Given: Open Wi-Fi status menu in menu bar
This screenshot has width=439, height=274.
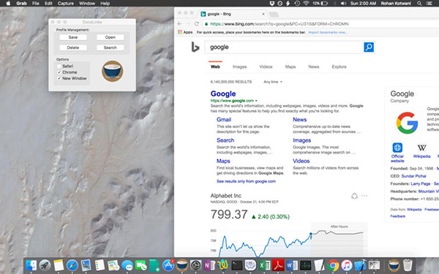Looking at the screenshot, I should click(306, 4).
